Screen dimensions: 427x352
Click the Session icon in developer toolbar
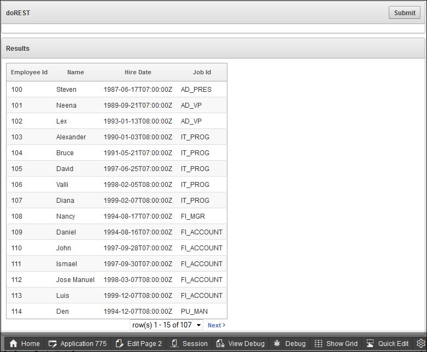pyautogui.click(x=174, y=344)
